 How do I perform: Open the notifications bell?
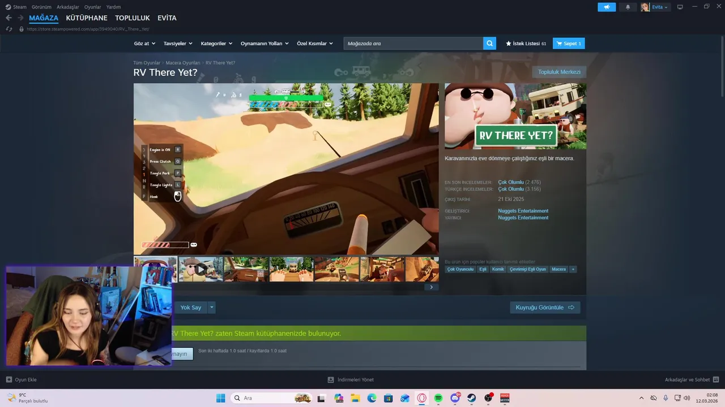tap(628, 7)
